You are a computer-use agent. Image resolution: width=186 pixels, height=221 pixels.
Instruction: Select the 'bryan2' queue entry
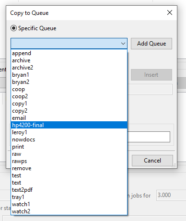pyautogui.click(x=69, y=82)
